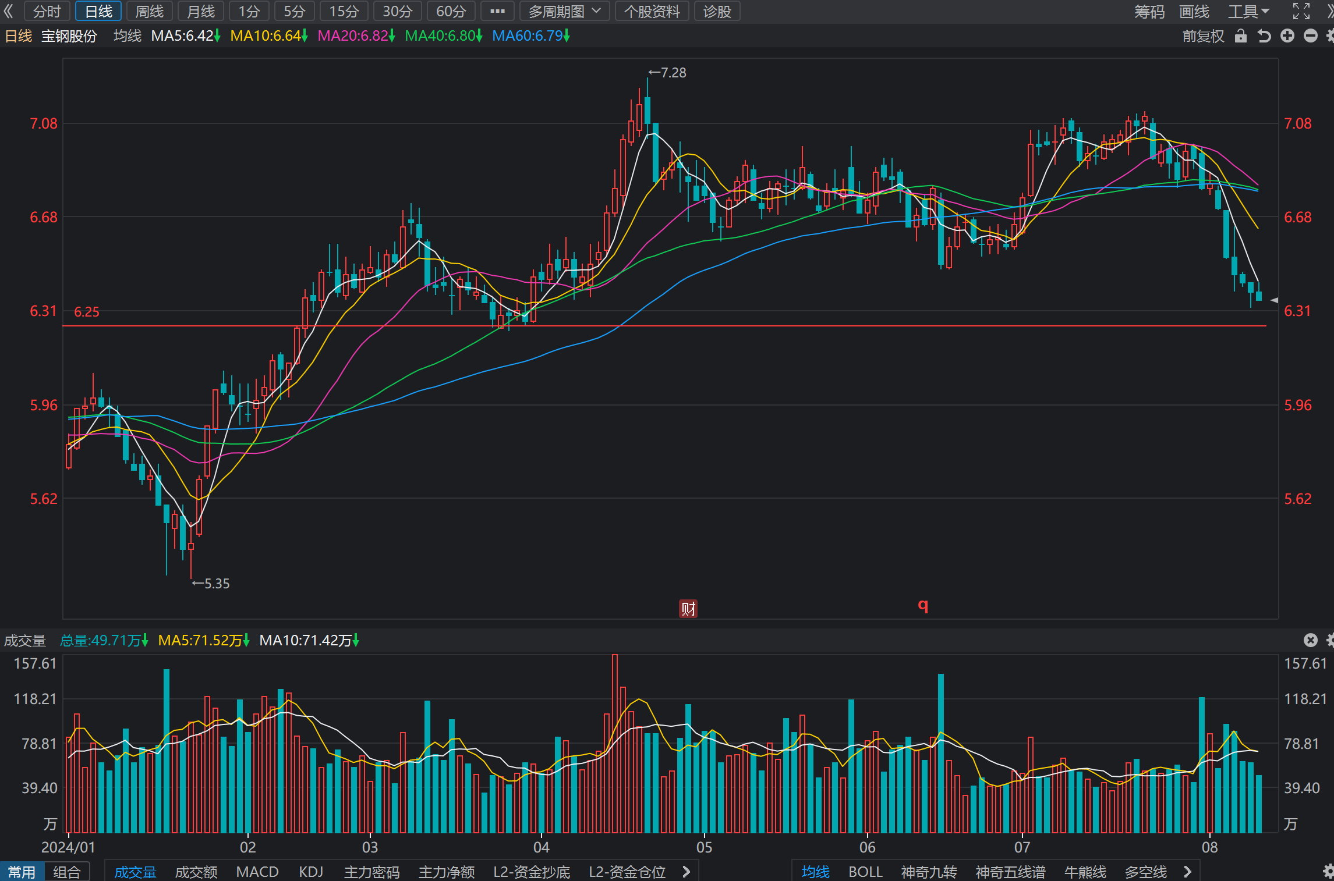This screenshot has height=881, width=1334.
Task: Select 均线 main chart overlay
Action: (x=816, y=872)
